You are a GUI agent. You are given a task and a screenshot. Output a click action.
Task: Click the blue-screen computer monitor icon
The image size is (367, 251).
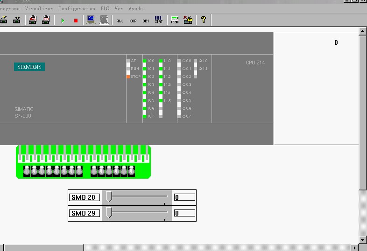(x=91, y=20)
